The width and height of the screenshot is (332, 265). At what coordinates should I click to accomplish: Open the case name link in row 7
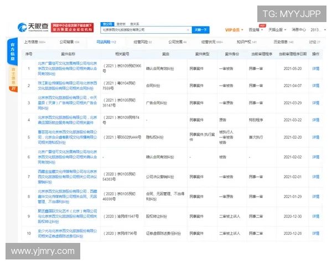click(x=68, y=177)
